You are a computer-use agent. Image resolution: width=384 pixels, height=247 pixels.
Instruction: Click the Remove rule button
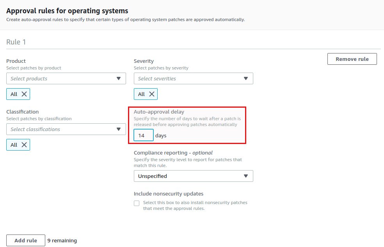click(x=352, y=59)
